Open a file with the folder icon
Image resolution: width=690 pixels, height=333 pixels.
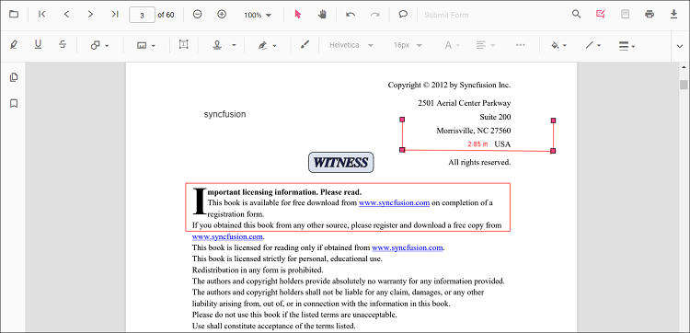pos(14,15)
